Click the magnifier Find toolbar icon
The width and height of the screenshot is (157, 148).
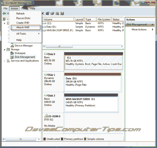click(x=57, y=13)
